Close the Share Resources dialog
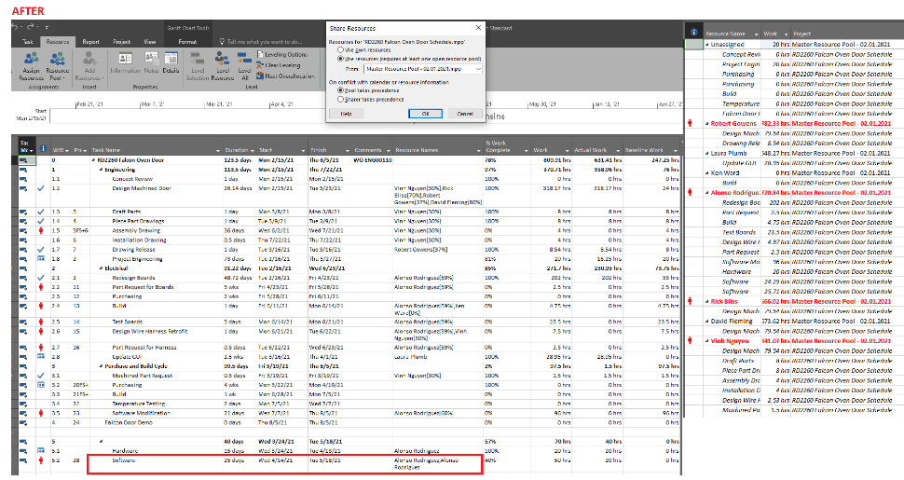Viewport: 904px width, 480px height. [478, 28]
